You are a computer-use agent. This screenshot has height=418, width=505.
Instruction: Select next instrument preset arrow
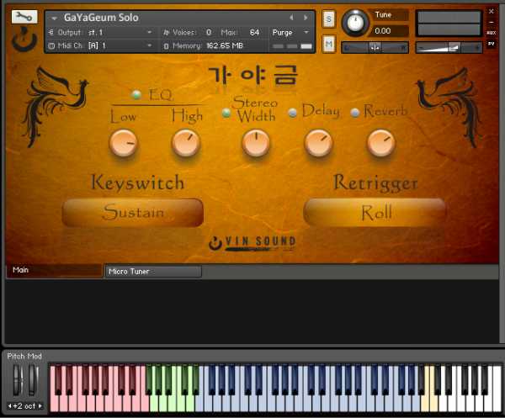[x=306, y=18]
